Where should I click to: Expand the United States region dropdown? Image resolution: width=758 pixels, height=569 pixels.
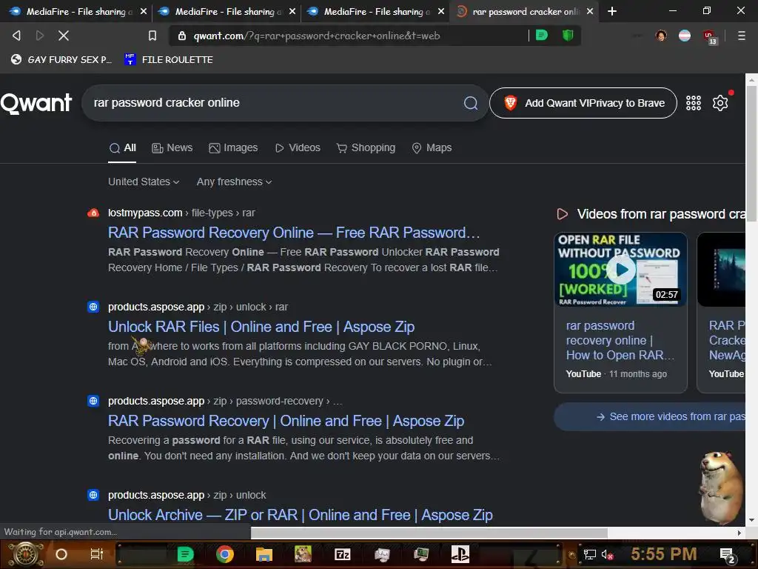144,182
